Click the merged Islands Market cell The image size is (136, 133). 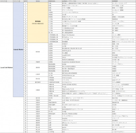[x=18, y=50]
